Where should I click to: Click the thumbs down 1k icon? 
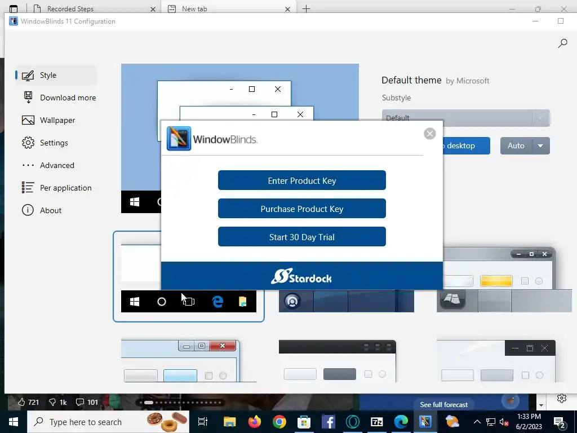click(52, 402)
